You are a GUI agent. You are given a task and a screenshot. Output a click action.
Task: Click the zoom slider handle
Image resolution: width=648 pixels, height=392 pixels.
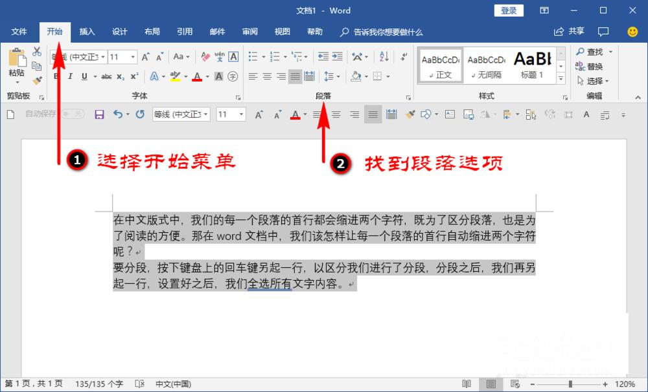pos(570,384)
